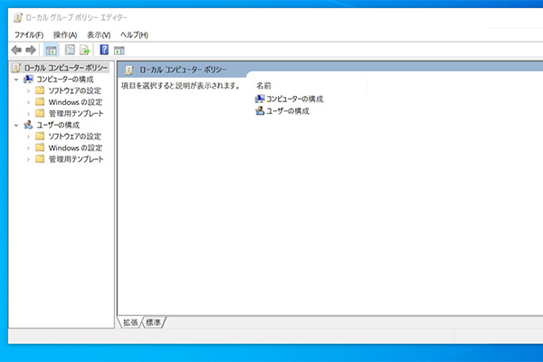Collapse the コンピューターの構成 tree node

coord(16,80)
